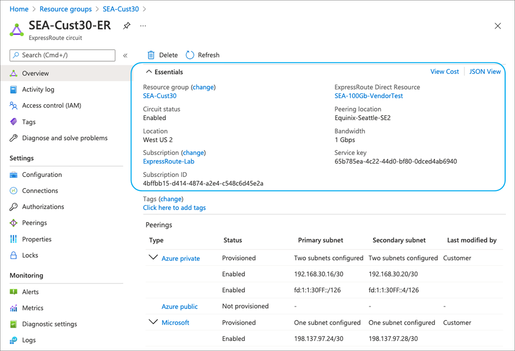The height and width of the screenshot is (351, 515).
Task: Click the Connections circle icon
Action: [x=13, y=191]
